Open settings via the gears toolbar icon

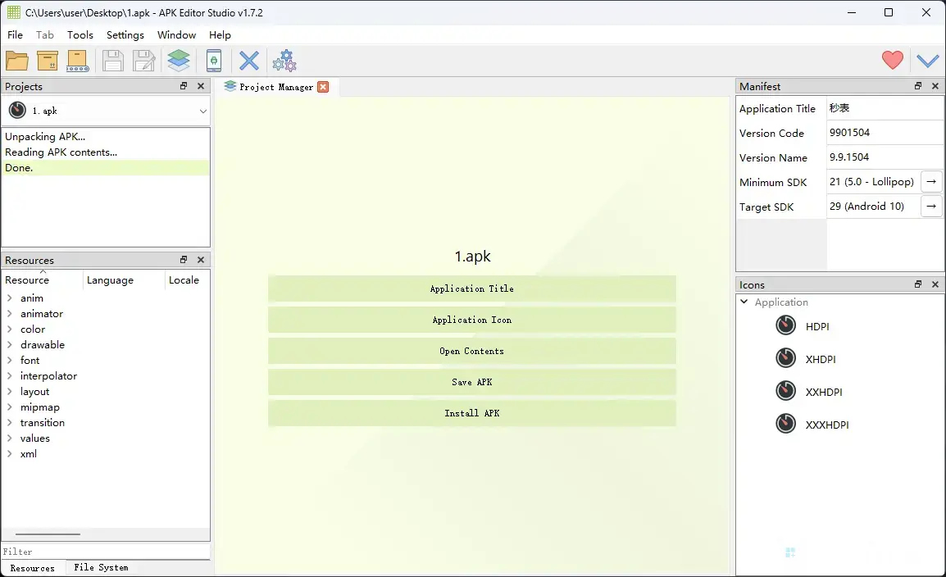click(x=284, y=61)
